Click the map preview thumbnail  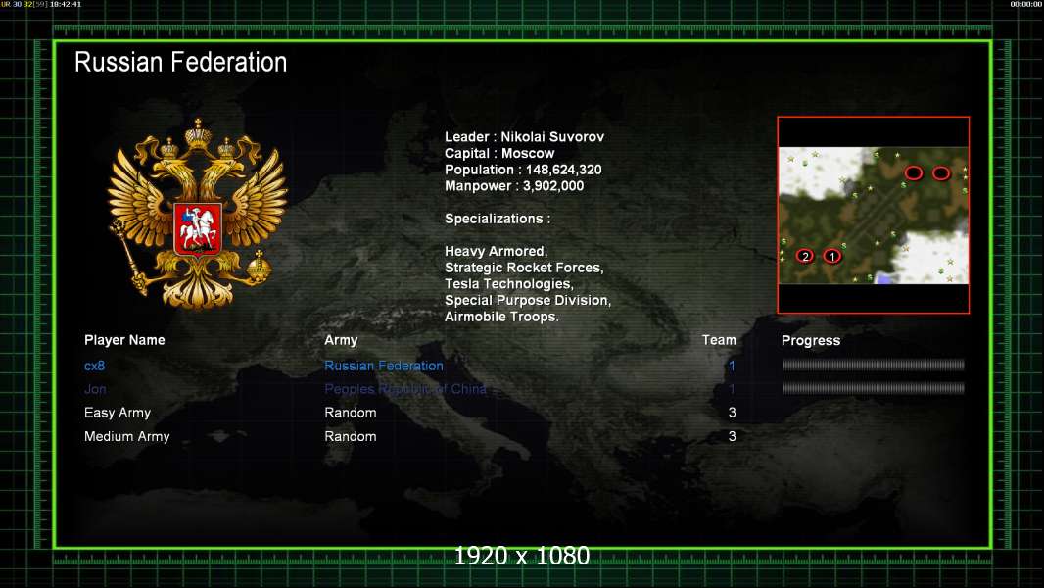click(874, 215)
